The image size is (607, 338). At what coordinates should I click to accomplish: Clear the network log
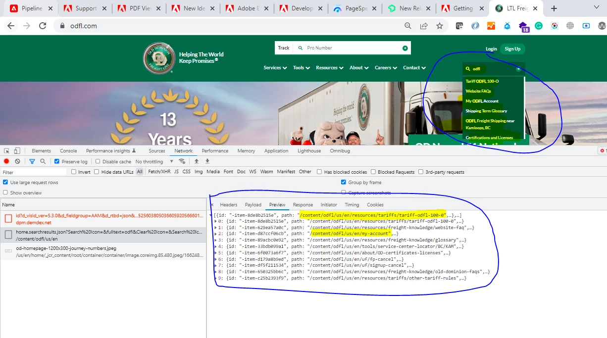[x=17, y=161]
